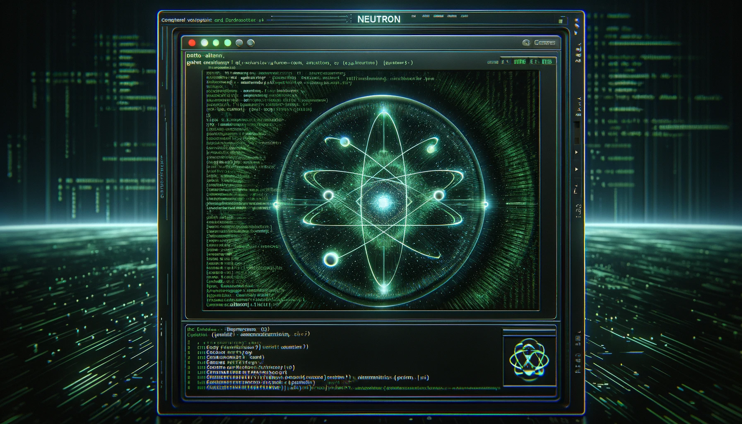Enable the IVRG indicator above the editor
742x424 pixels.
(521, 61)
